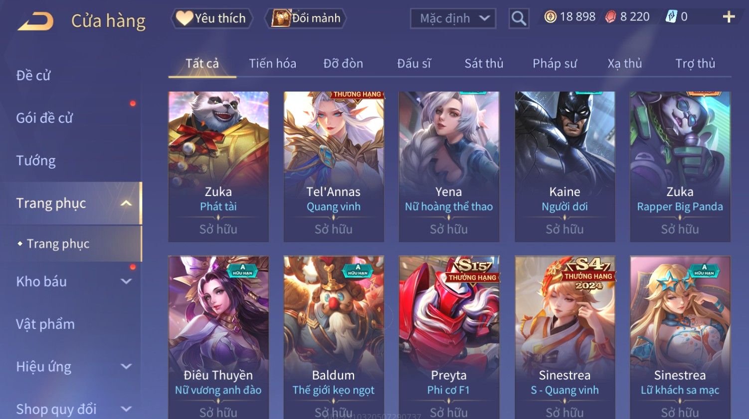Click the blue voucher currency icon

(671, 17)
